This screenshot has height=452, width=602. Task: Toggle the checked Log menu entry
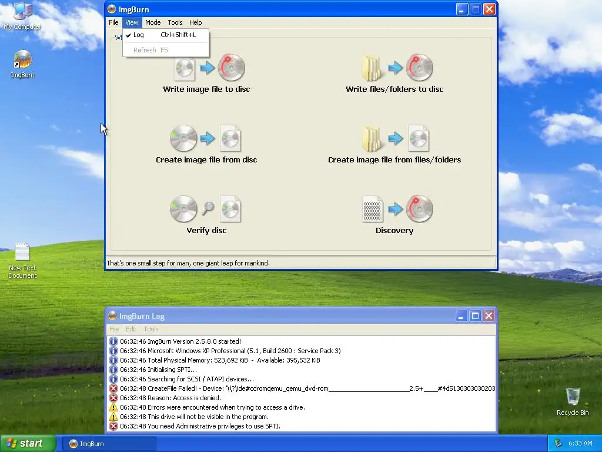point(166,35)
